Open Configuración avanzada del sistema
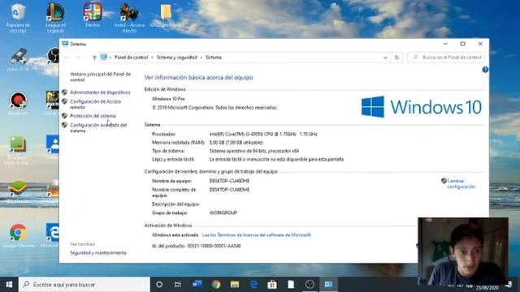The height and width of the screenshot is (292, 520). [x=98, y=128]
